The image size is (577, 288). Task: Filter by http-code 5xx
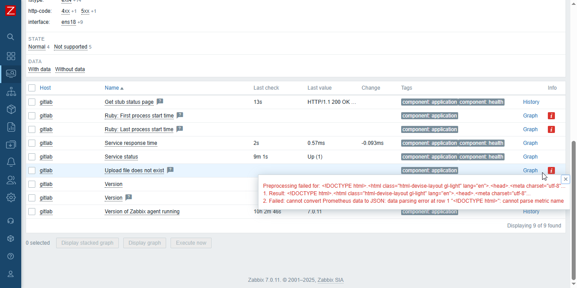click(85, 11)
